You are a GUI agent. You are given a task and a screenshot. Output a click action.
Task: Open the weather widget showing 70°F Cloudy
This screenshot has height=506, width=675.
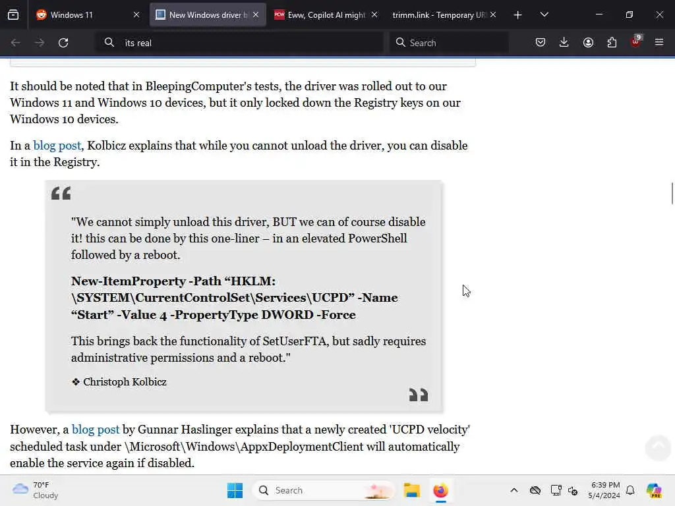coord(36,490)
